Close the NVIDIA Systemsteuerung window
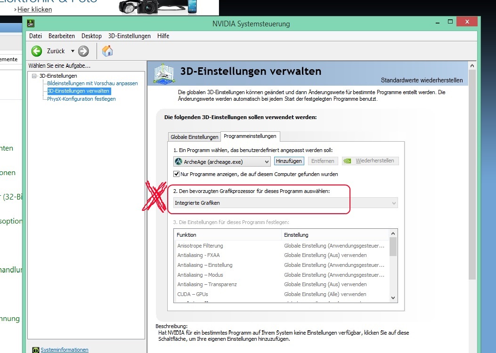496x353 pixels. coord(467,22)
